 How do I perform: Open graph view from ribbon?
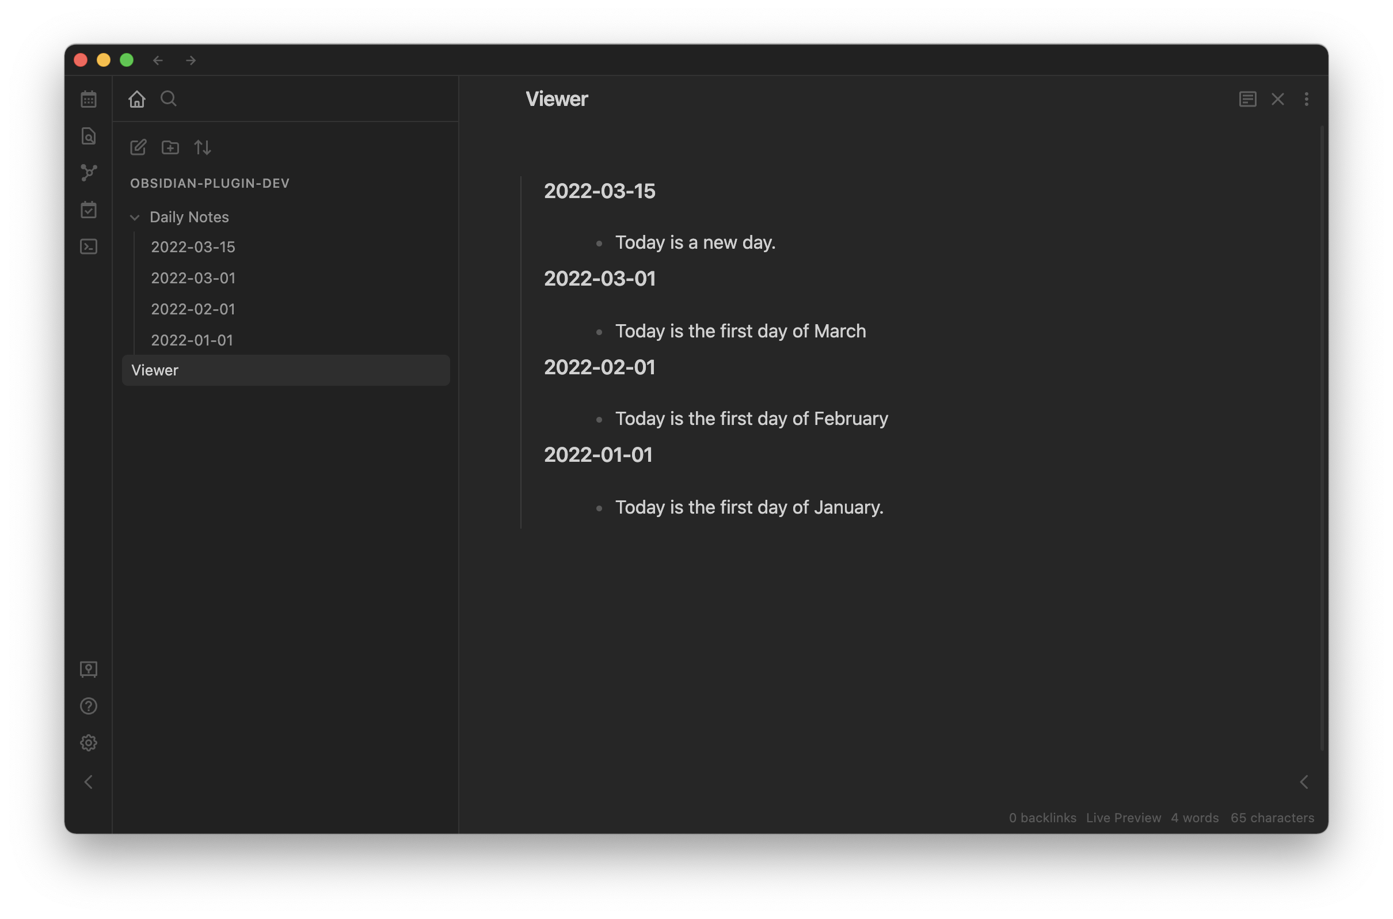pos(89,172)
